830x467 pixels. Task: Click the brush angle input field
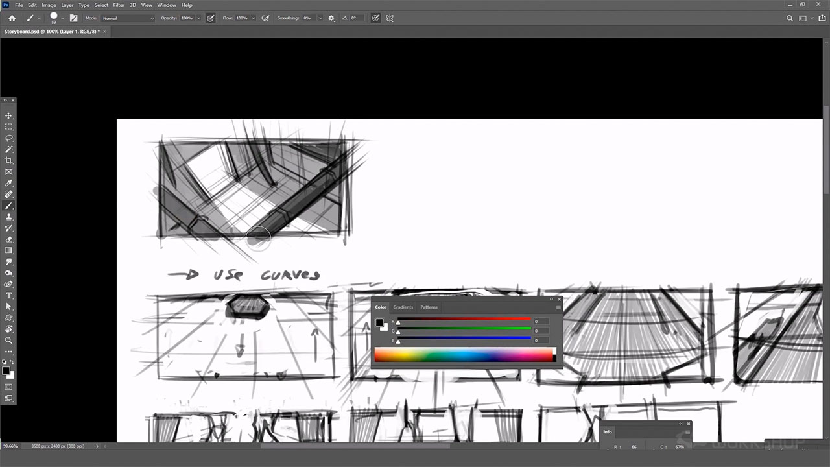pos(357,18)
